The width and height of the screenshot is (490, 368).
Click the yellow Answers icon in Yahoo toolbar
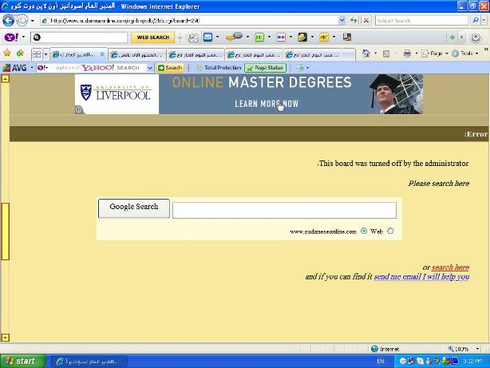(324, 38)
